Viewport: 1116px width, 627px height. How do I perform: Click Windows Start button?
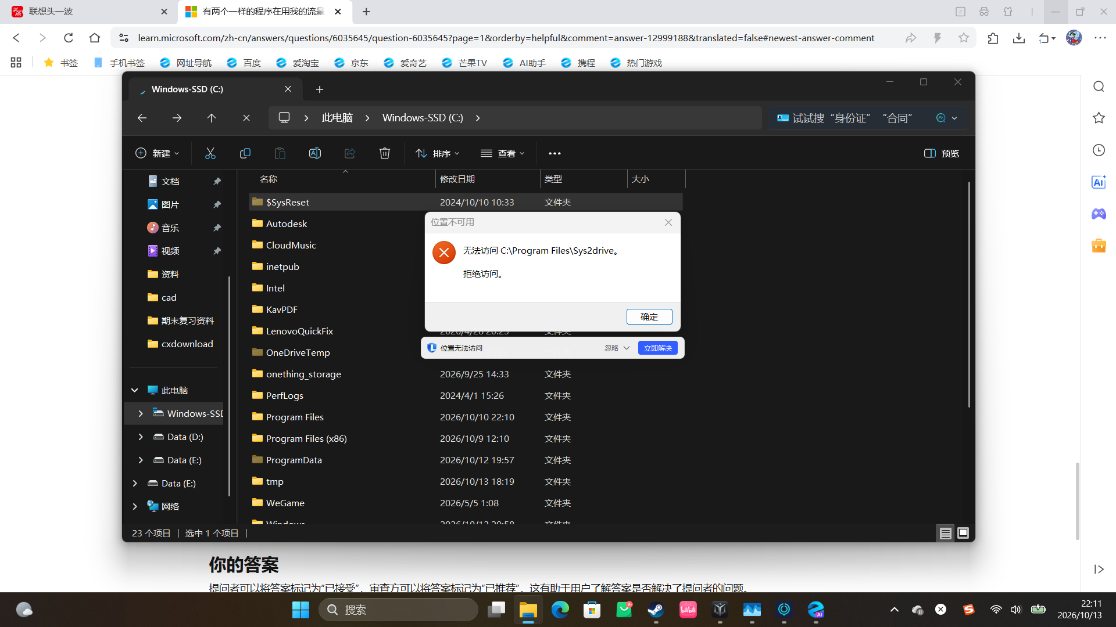tap(301, 610)
